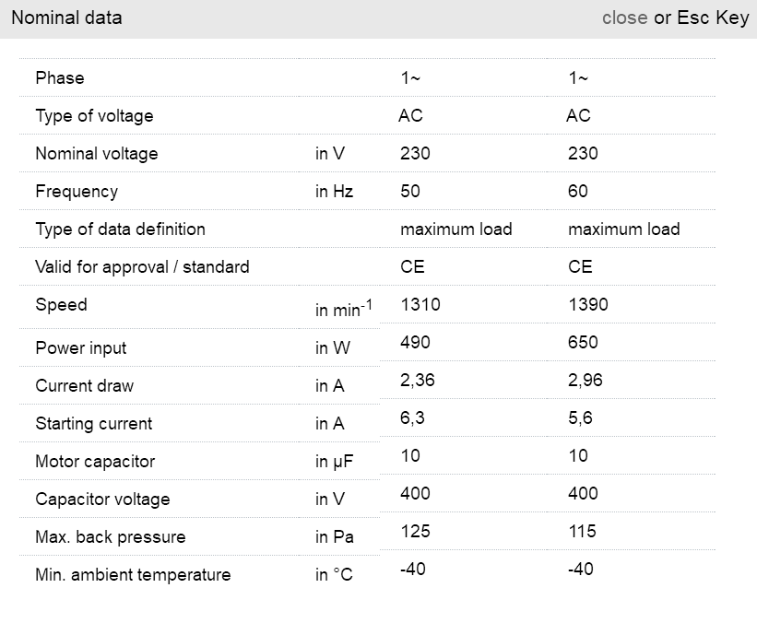Viewport: 757px width, 623px height.
Task: Click the speed value 1310
Action: 420,305
